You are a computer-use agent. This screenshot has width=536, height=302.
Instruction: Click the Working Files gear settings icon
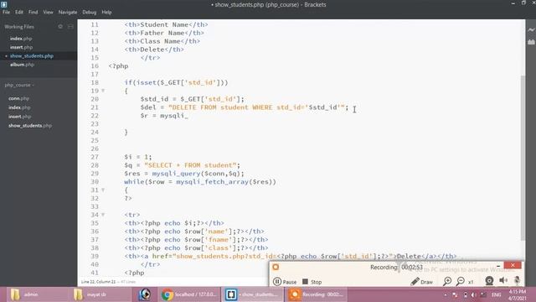coord(60,26)
